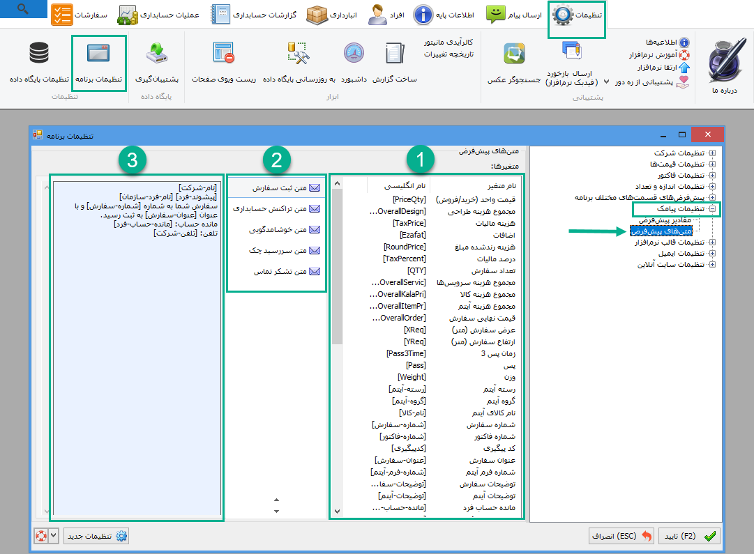
Task: Open پشتیبانی از ره دور dropdown arrow
Action: 606,82
